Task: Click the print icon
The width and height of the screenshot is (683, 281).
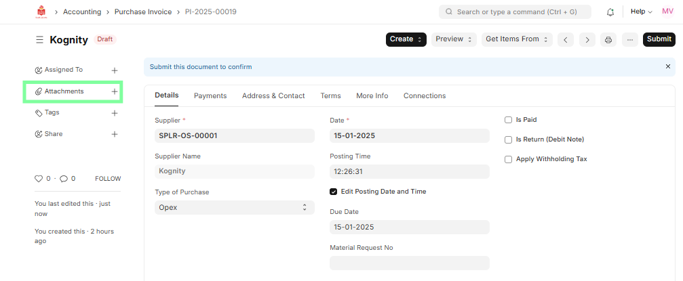Action: coord(608,40)
